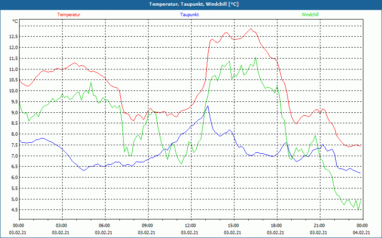The image size is (382, 238).
Task: Click the blue Taupunkt legend label
Action: (x=189, y=15)
